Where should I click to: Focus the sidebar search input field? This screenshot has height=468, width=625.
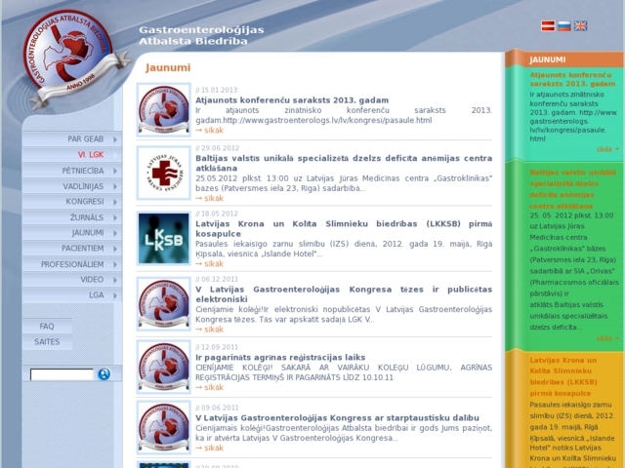pyautogui.click(x=62, y=374)
